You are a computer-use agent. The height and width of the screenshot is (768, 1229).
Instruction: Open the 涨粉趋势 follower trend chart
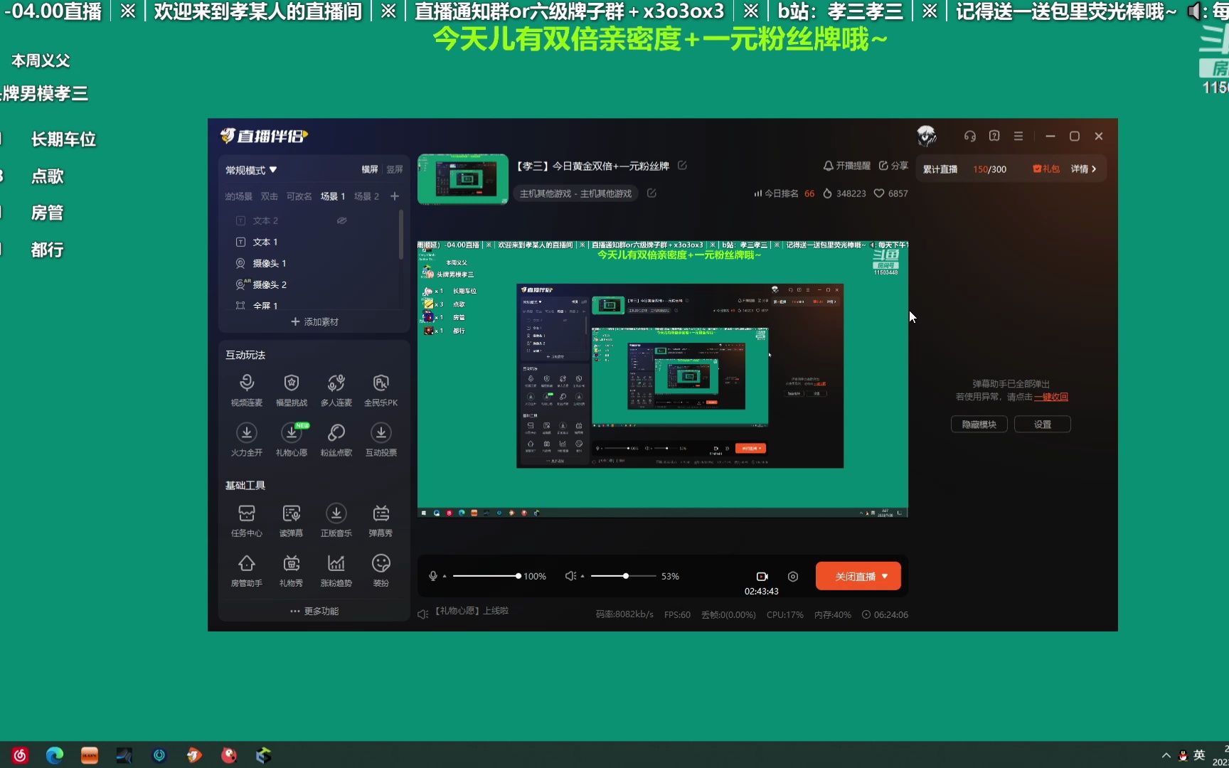pos(336,570)
